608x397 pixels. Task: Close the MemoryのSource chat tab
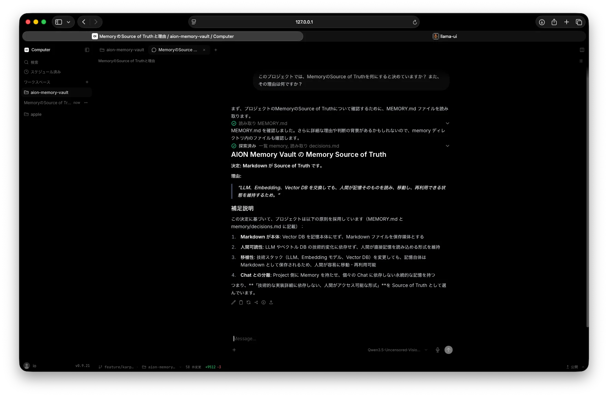204,50
